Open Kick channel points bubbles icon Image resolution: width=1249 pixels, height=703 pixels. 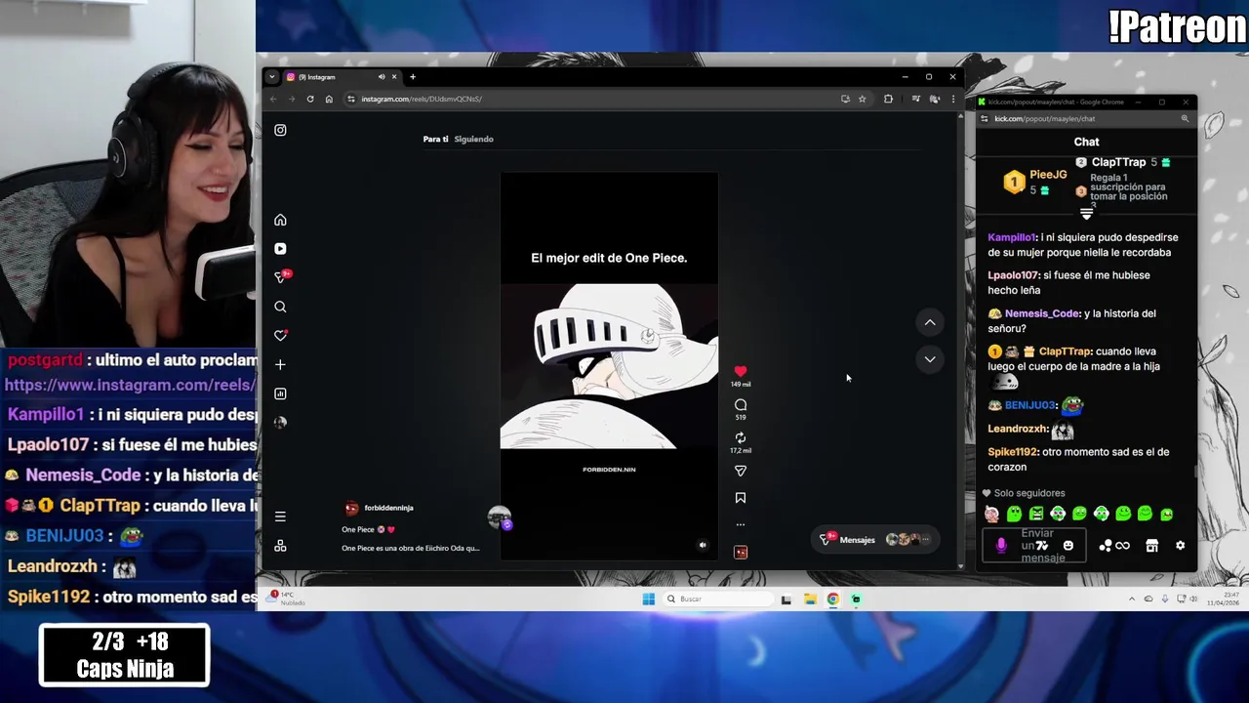1106,546
